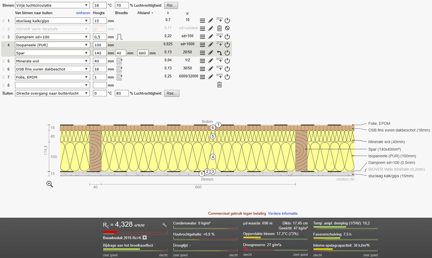Toggle the OSB fins vuren dakbeschot layer off

227,69
